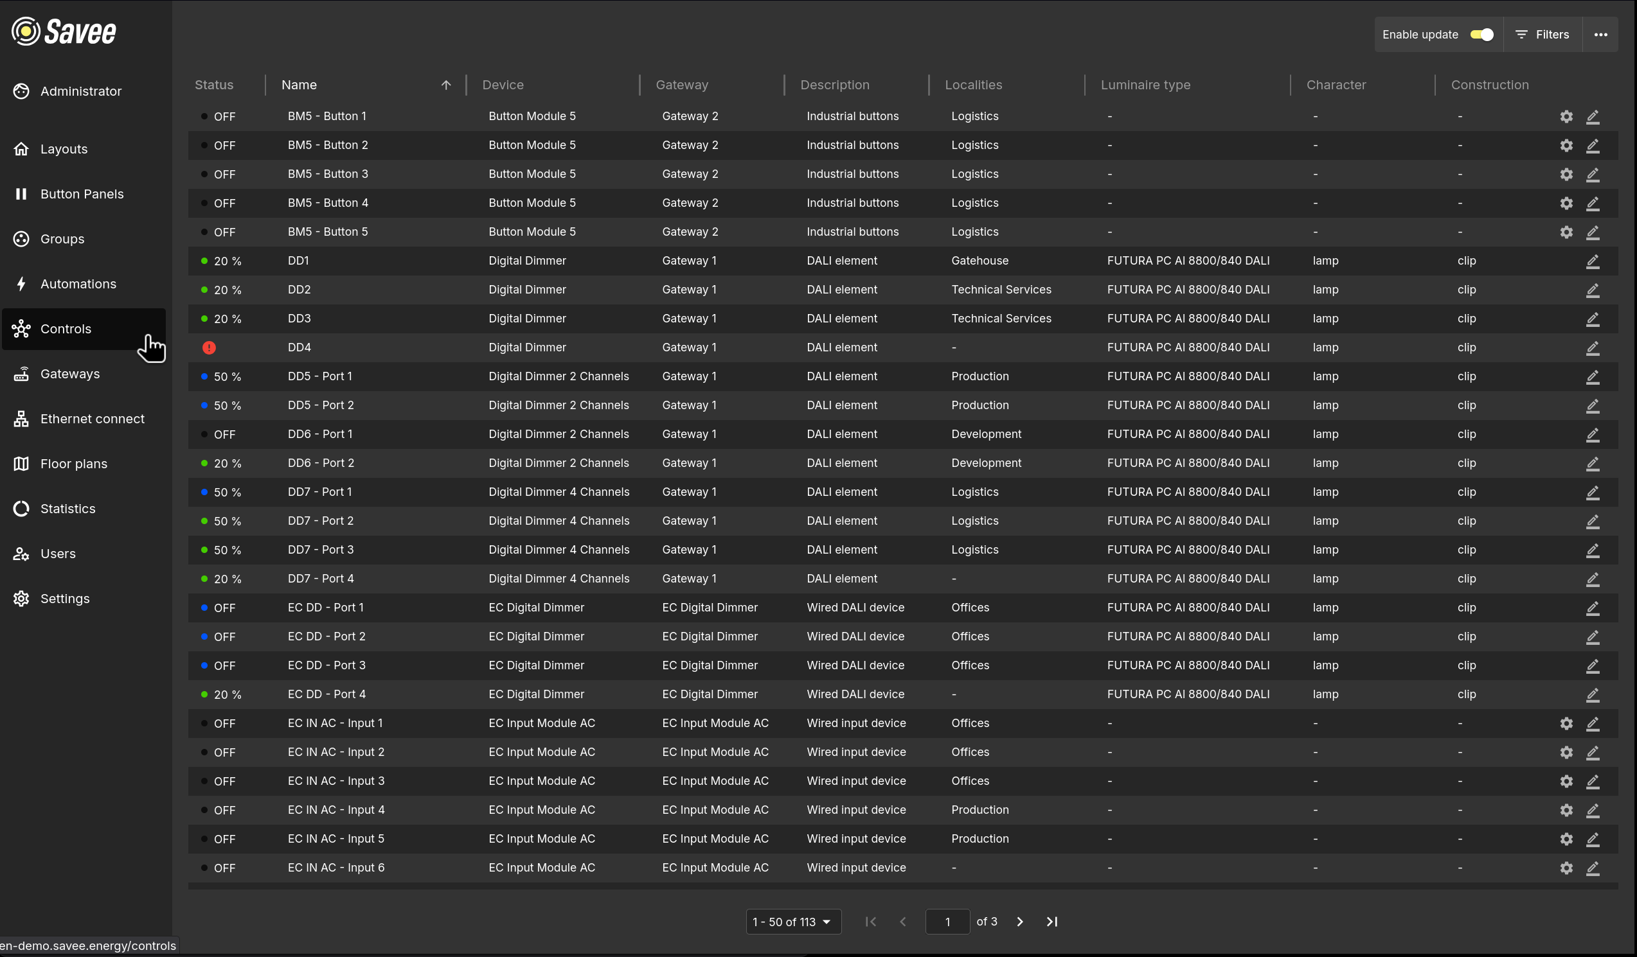Click the status dot for DD1
This screenshot has height=957, width=1637.
click(203, 260)
